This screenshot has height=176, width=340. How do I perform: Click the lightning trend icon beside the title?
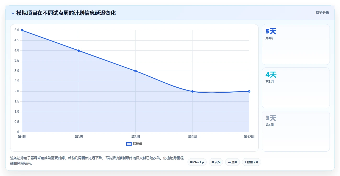pyautogui.click(x=12, y=13)
